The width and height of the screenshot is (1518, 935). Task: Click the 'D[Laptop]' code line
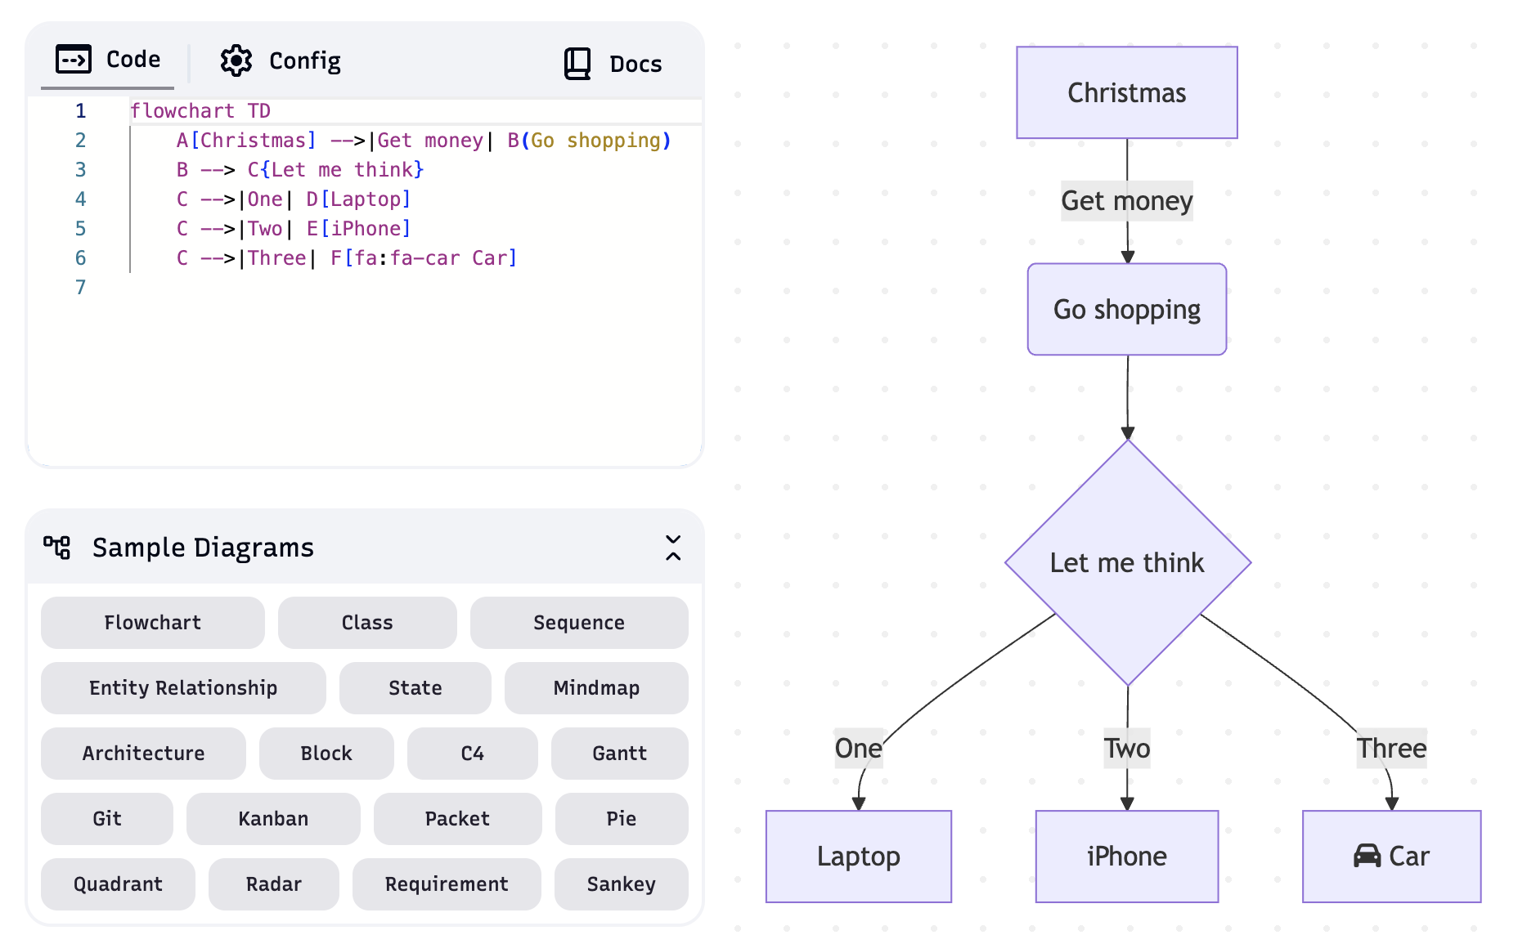click(x=294, y=199)
